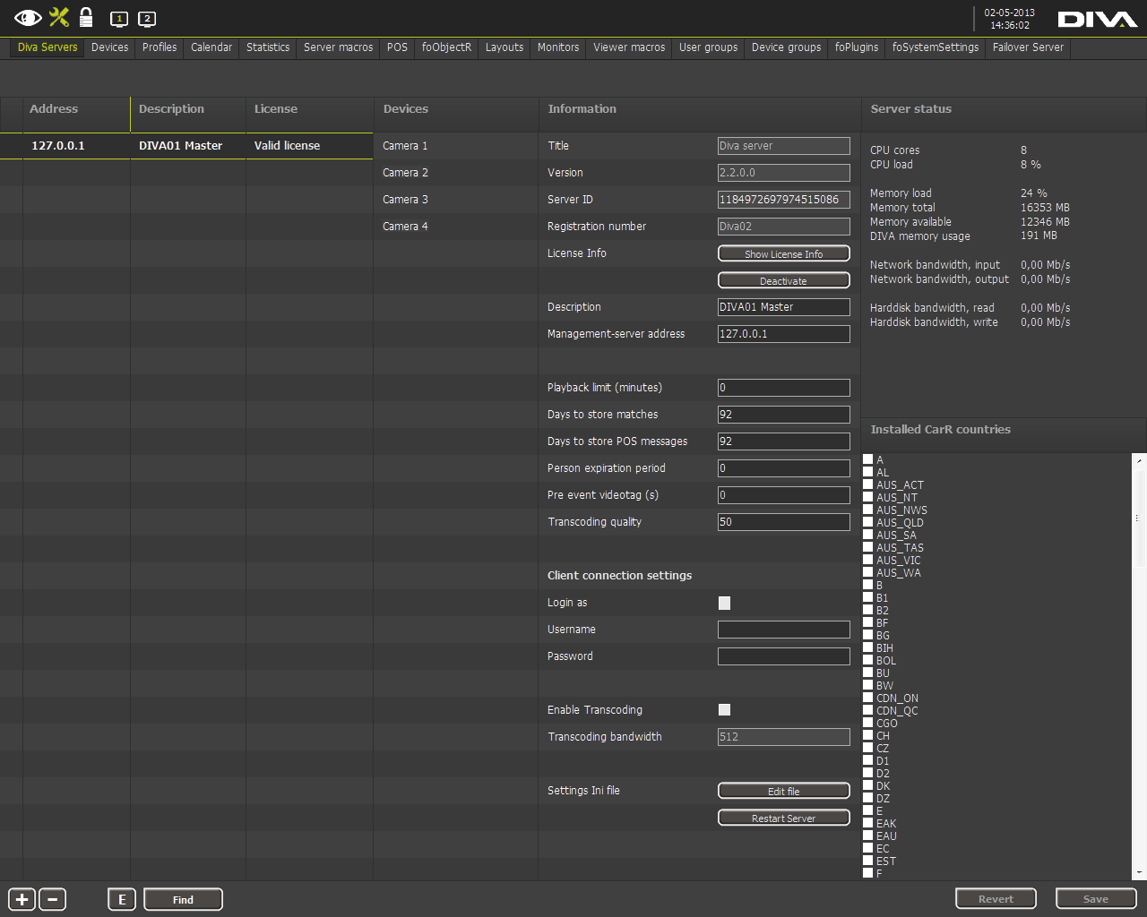
Task: Check the CH country checkbox
Action: 867,735
